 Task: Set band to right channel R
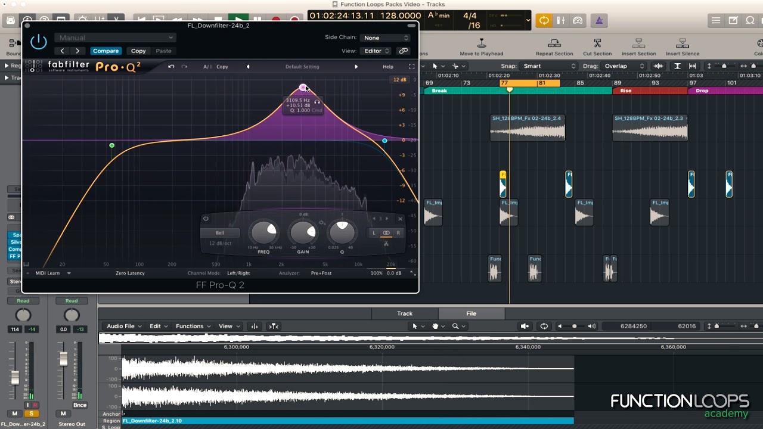pyautogui.click(x=398, y=233)
